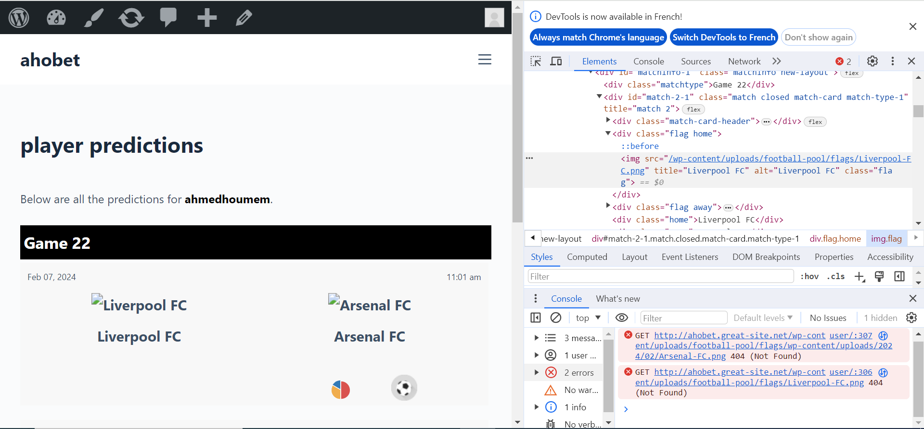Open the DOM Breakpoints tab
Screen dimensions: 924x429
click(766, 257)
